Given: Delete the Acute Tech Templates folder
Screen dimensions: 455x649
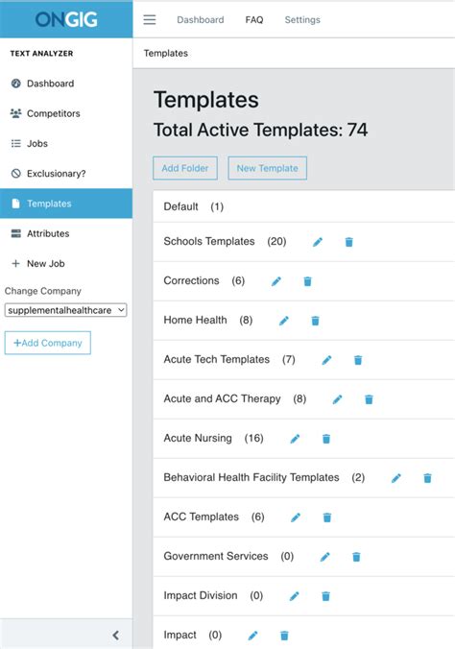Looking at the screenshot, I should pos(358,360).
